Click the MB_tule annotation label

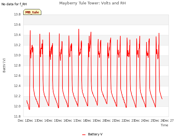[x=32, y=12]
